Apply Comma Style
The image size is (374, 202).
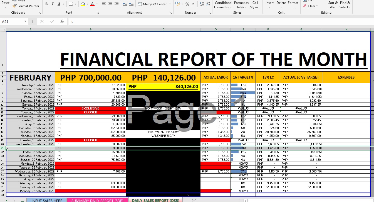click(193, 4)
